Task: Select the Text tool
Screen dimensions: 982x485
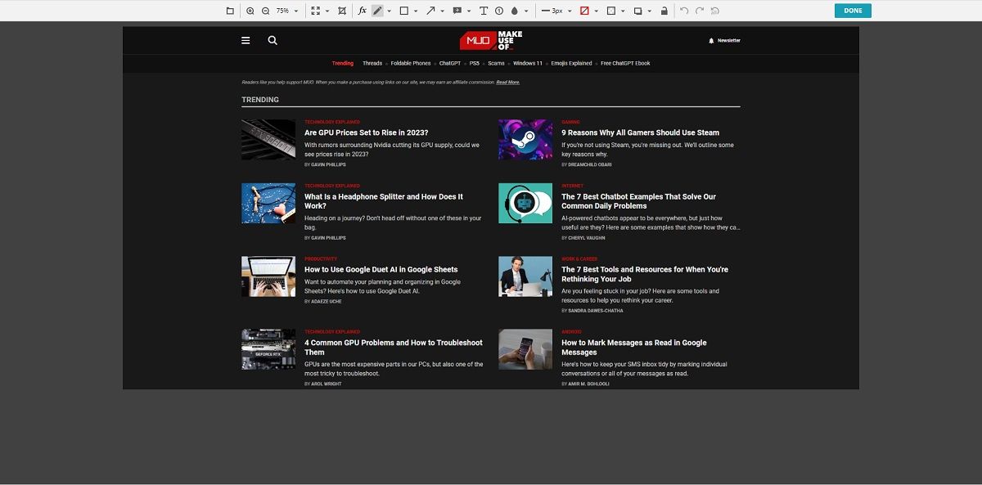Action: [x=483, y=11]
